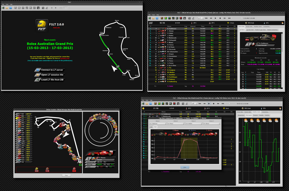This screenshot has height=191, width=289.
Task: Skip to start in the 55/55 race window
Action: [206, 18]
